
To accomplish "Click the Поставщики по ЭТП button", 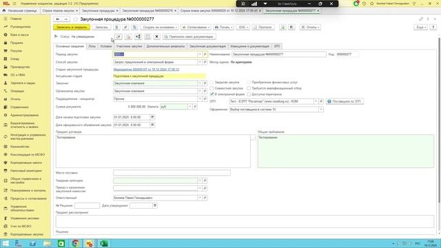I will (x=345, y=101).
